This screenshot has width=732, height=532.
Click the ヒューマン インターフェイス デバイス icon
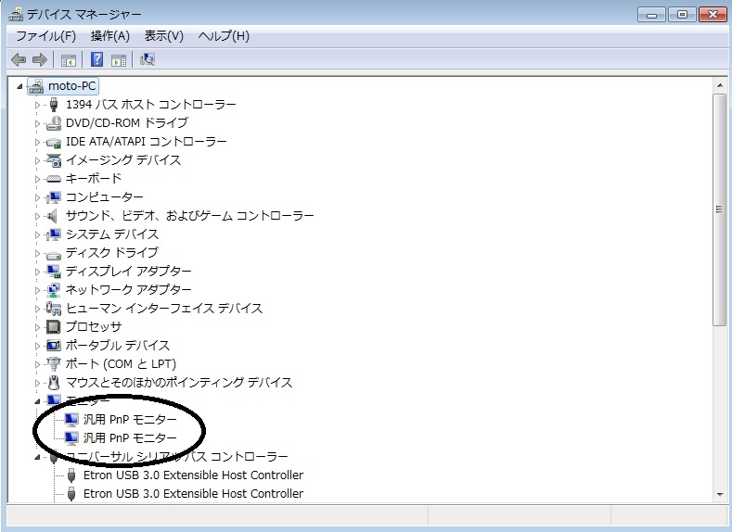click(x=54, y=309)
